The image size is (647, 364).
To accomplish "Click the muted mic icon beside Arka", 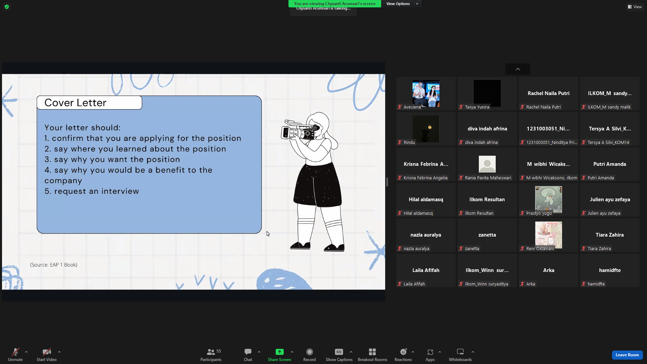I will click(x=523, y=284).
